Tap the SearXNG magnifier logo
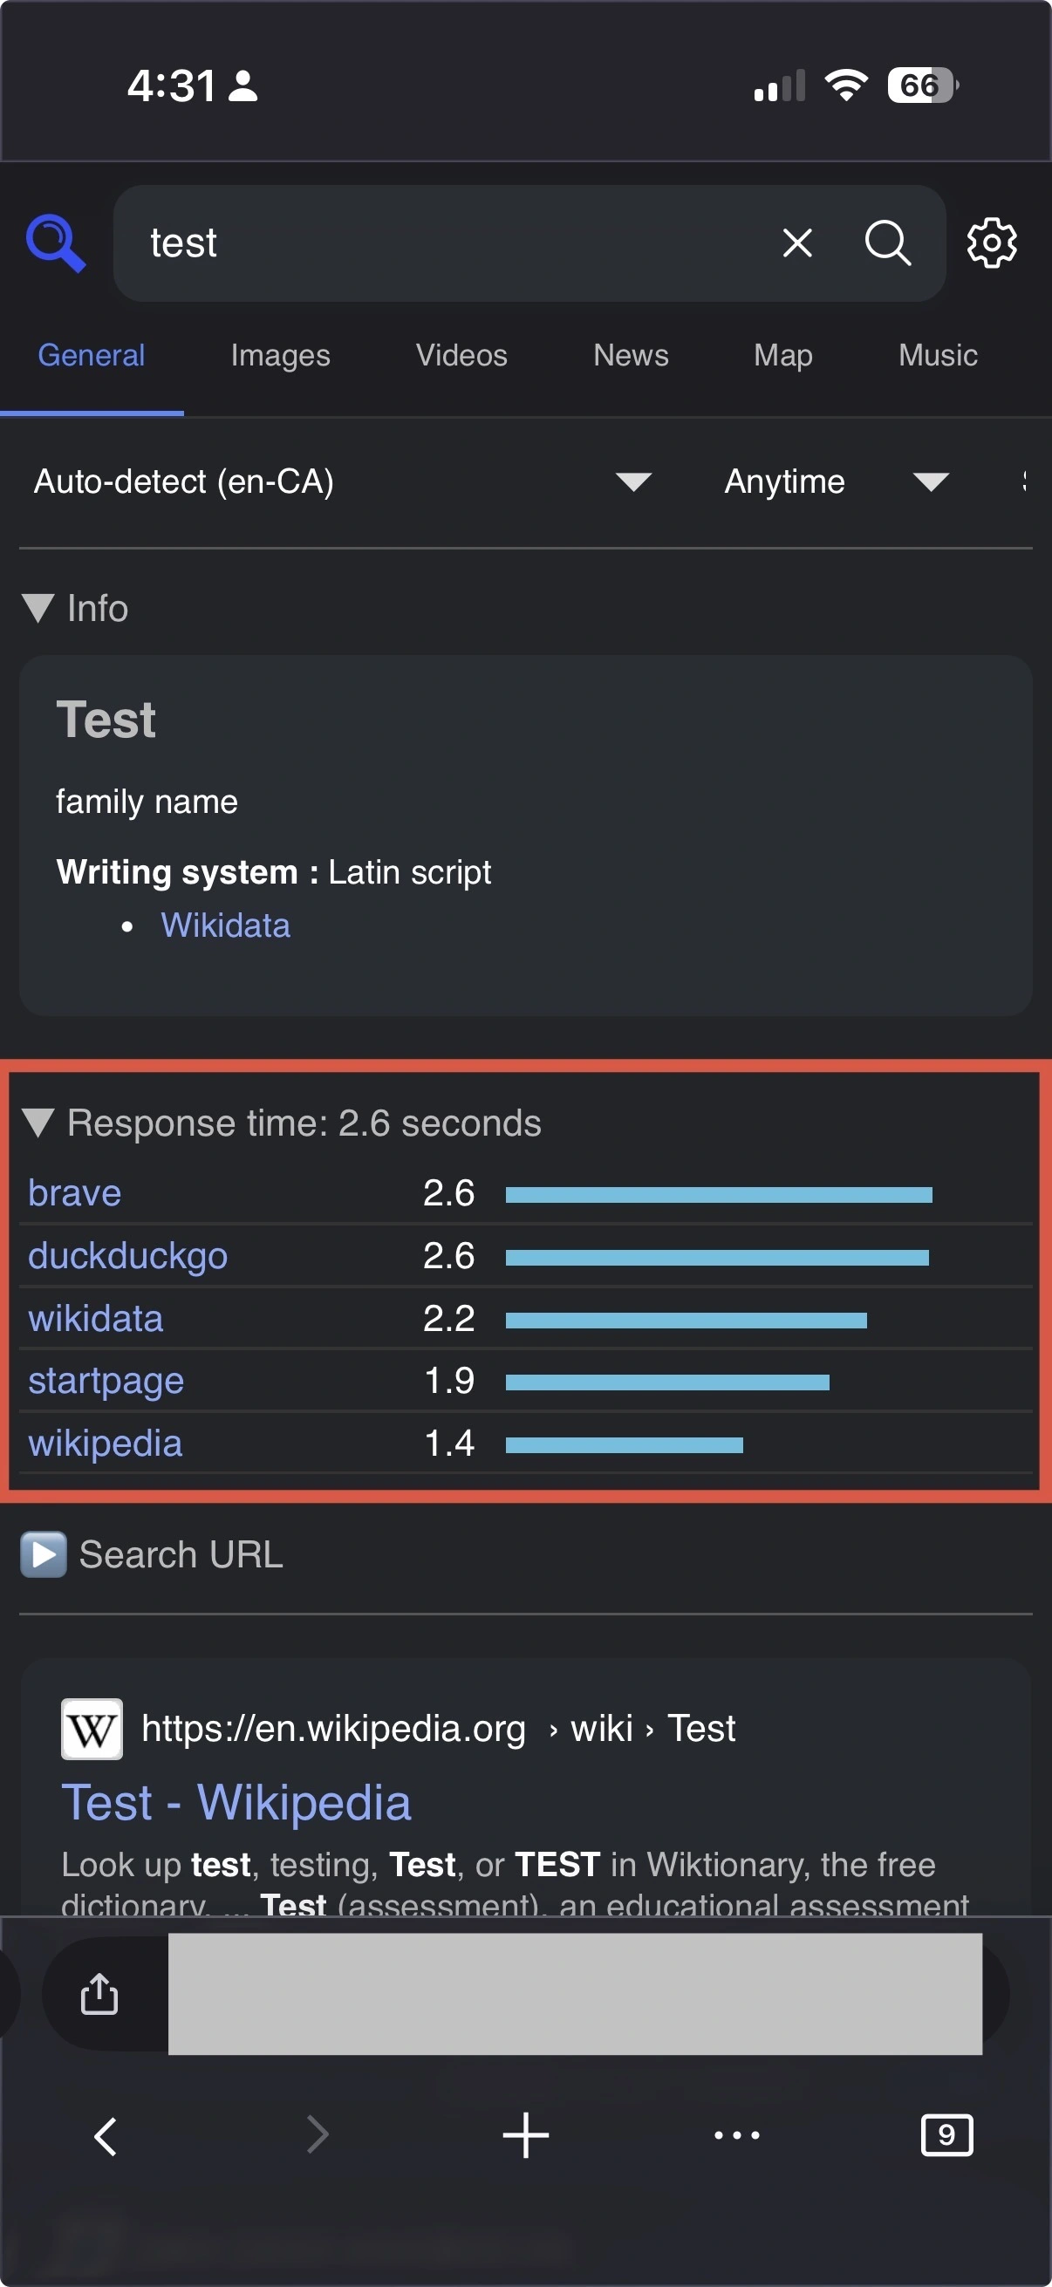This screenshot has height=2287, width=1052. [56, 242]
